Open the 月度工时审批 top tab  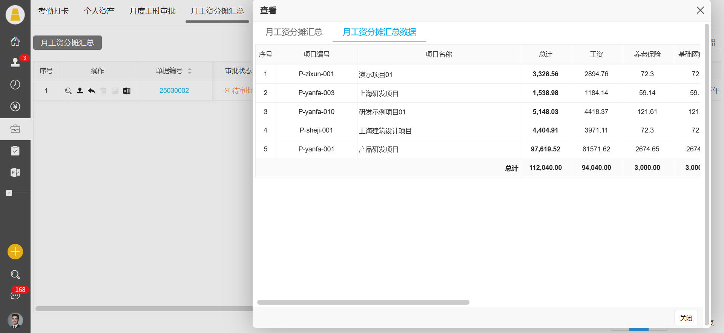[x=152, y=11]
